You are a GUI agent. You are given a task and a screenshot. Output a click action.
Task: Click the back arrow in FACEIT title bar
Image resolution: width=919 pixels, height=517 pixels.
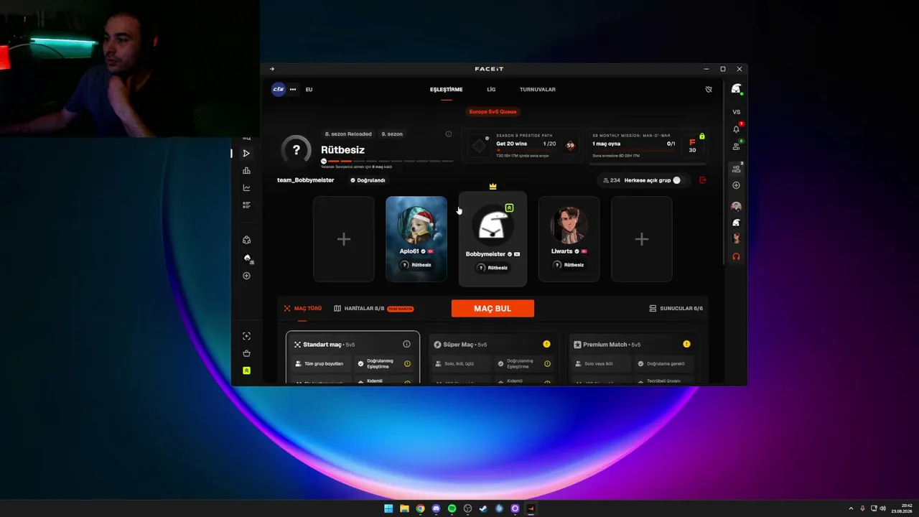pyautogui.click(x=272, y=69)
